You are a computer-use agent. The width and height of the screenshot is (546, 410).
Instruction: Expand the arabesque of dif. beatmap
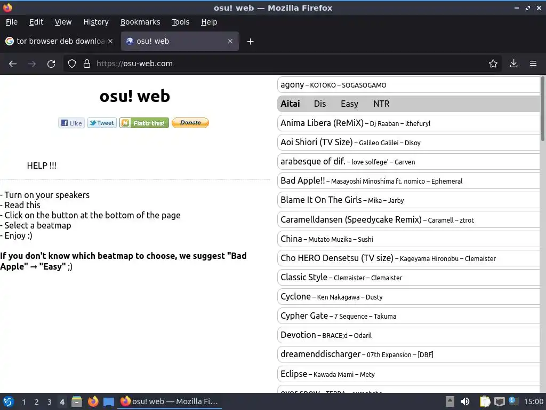(x=408, y=161)
